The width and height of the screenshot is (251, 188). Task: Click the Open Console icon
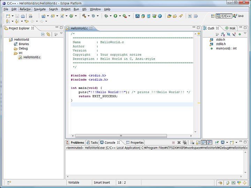tap(232, 142)
